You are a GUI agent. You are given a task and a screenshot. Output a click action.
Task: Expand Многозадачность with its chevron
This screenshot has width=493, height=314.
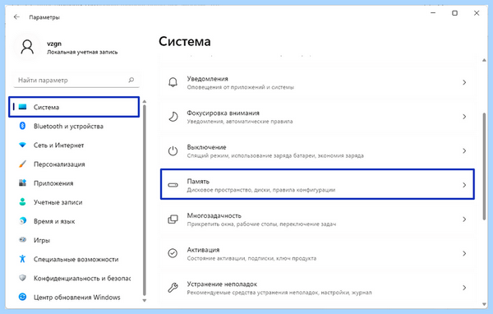[x=464, y=219]
